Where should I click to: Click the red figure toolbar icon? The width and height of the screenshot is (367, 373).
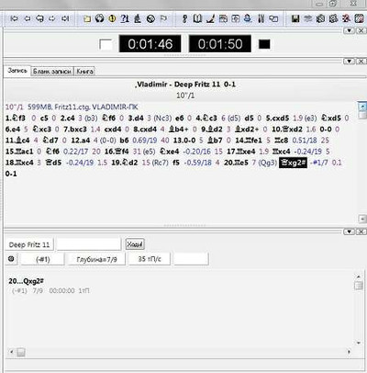[x=346, y=19]
